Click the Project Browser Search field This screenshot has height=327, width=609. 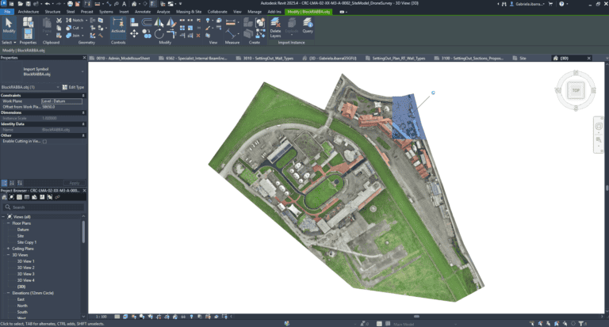(44, 207)
